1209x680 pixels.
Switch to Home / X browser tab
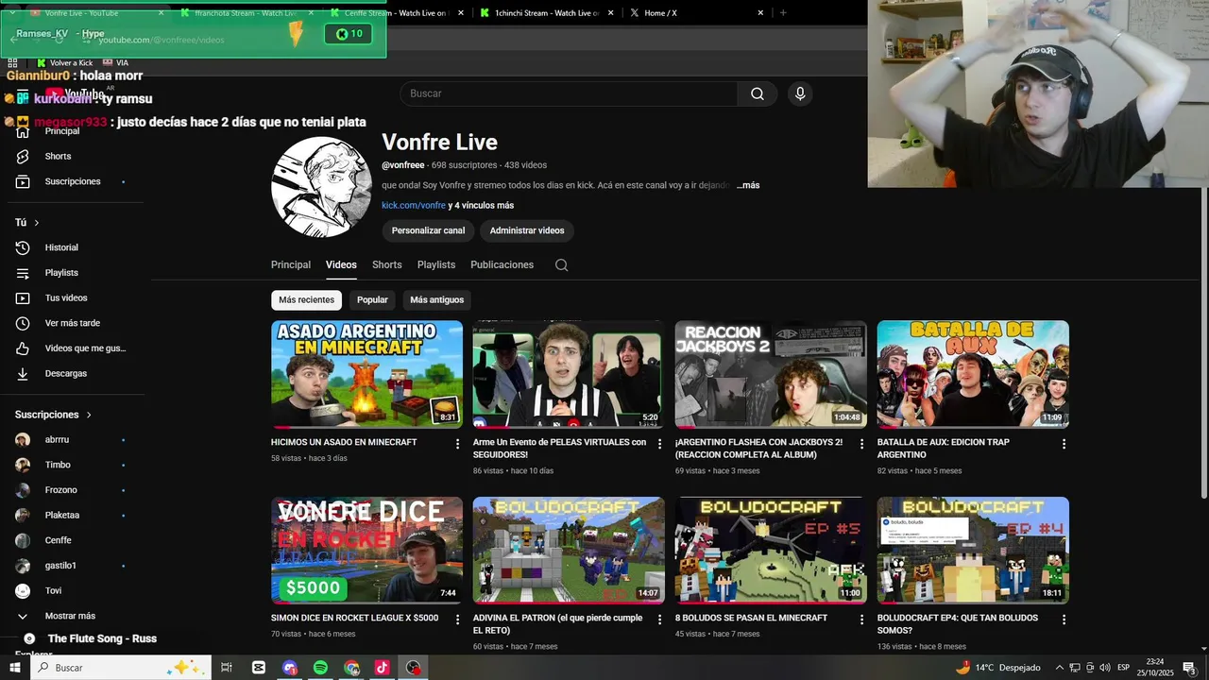coord(697,13)
